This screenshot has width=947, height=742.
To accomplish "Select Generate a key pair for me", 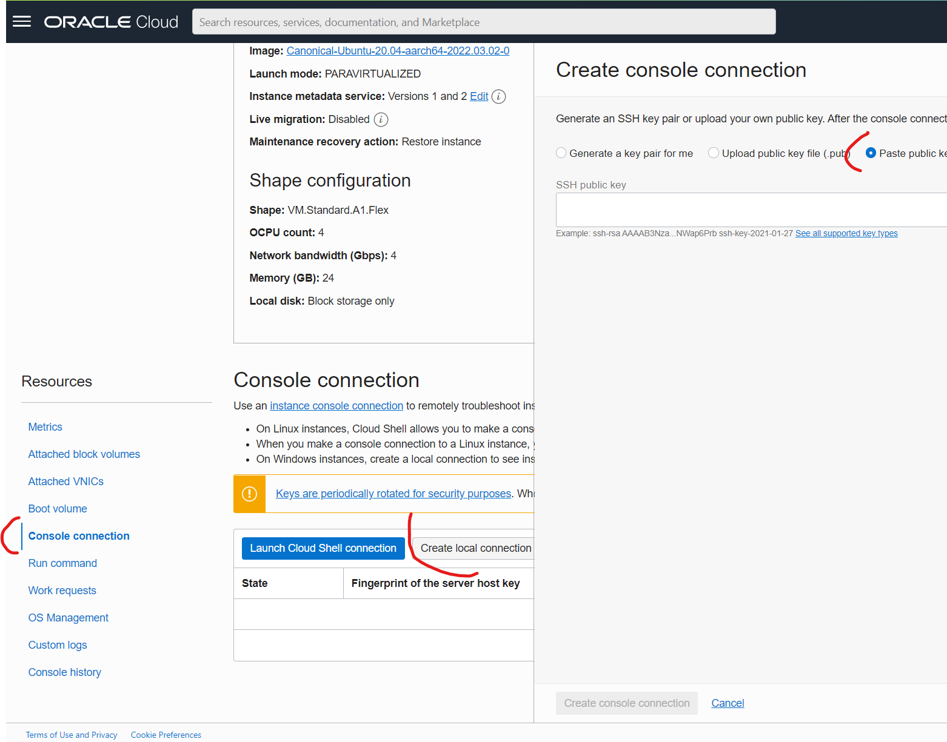I will (x=561, y=153).
